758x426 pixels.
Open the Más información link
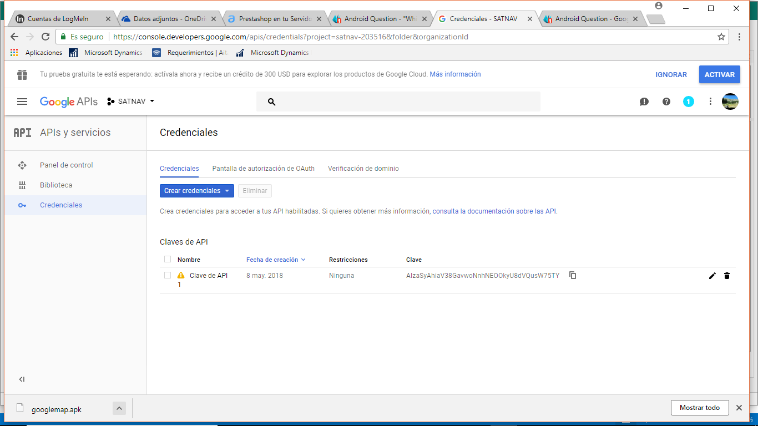tap(455, 74)
